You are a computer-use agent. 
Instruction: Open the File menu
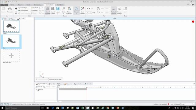click(4, 5)
